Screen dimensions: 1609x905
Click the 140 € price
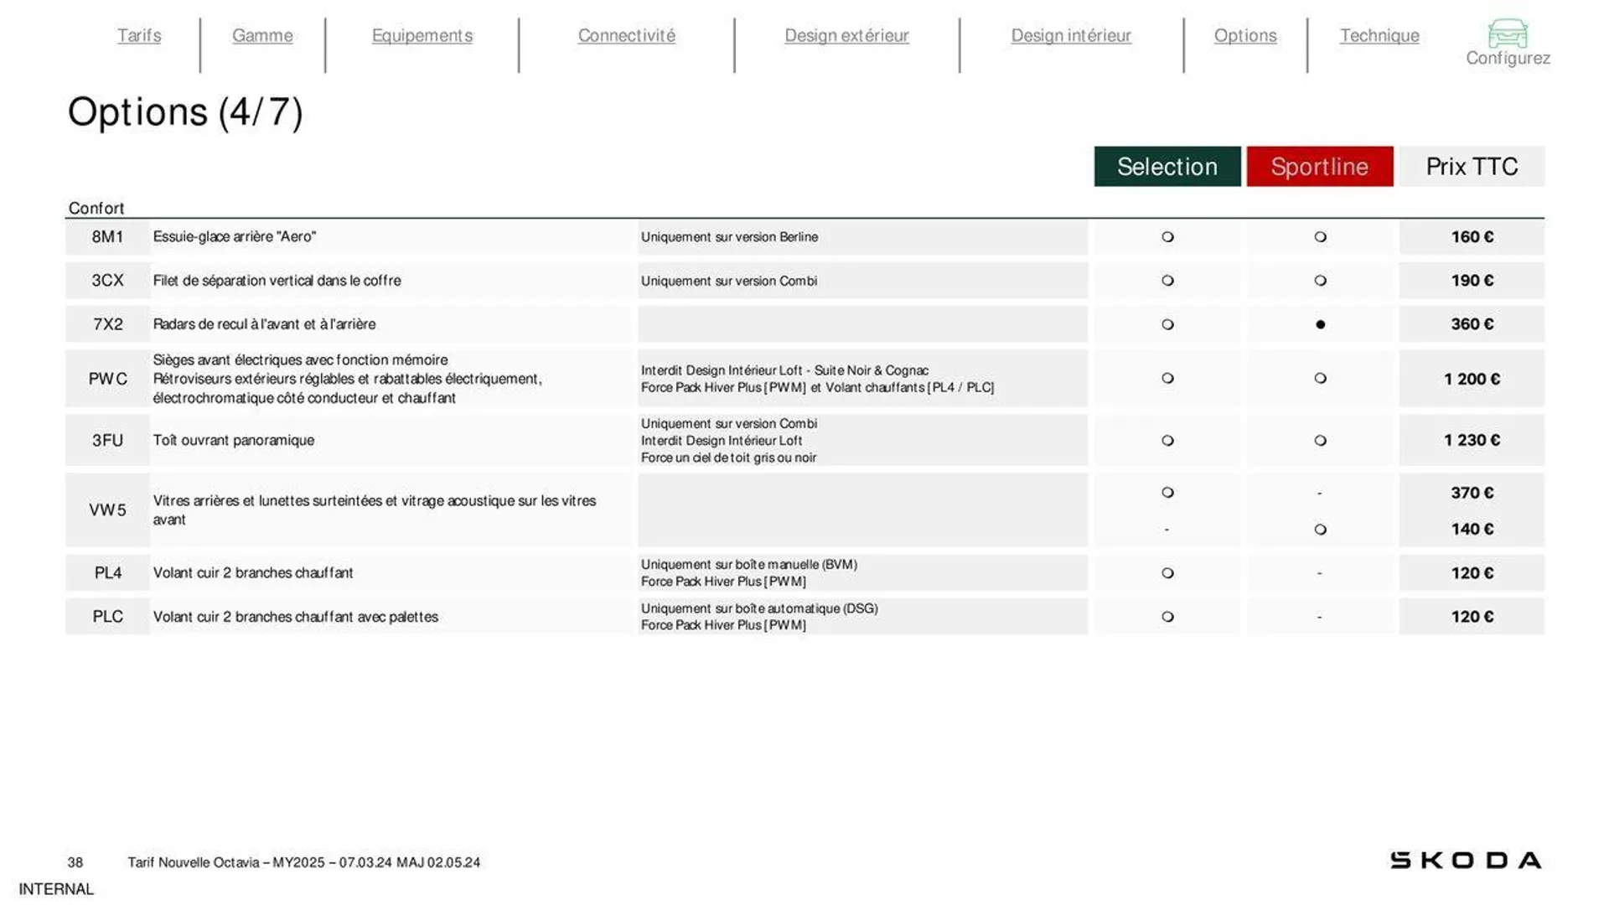coord(1472,530)
